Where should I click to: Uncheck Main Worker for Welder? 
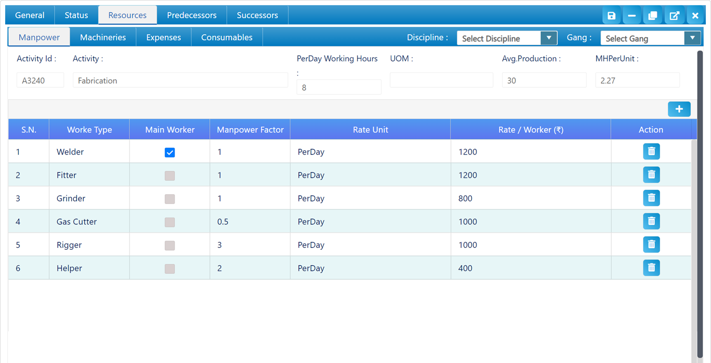pos(170,152)
